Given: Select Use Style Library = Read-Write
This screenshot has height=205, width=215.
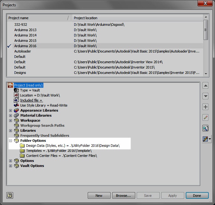Looking at the screenshot, I should [x=44, y=105].
